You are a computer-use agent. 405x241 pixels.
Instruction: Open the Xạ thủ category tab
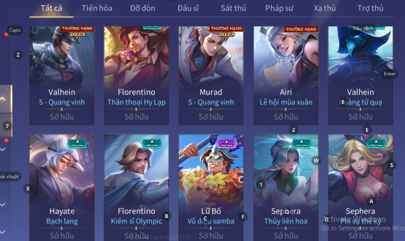[x=324, y=8]
